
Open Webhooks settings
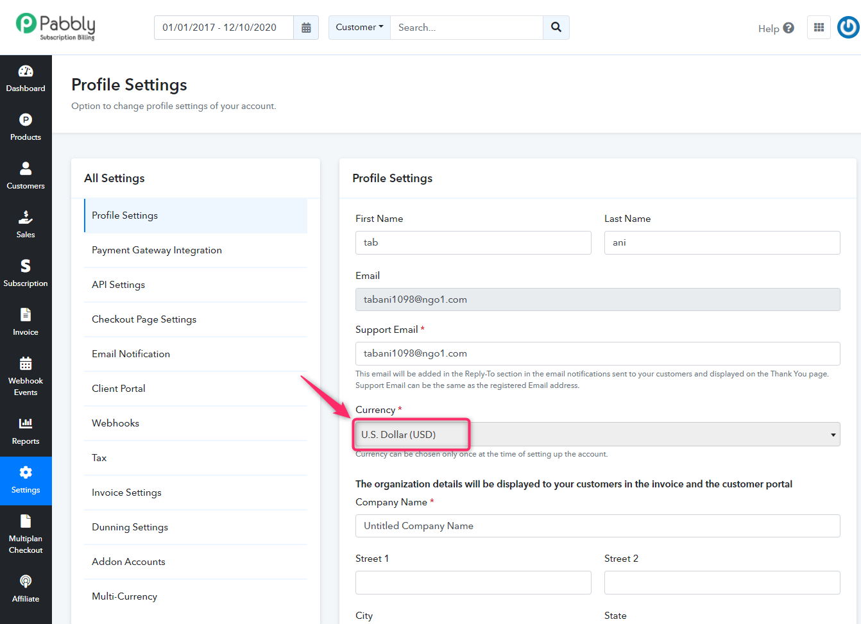(x=196, y=423)
